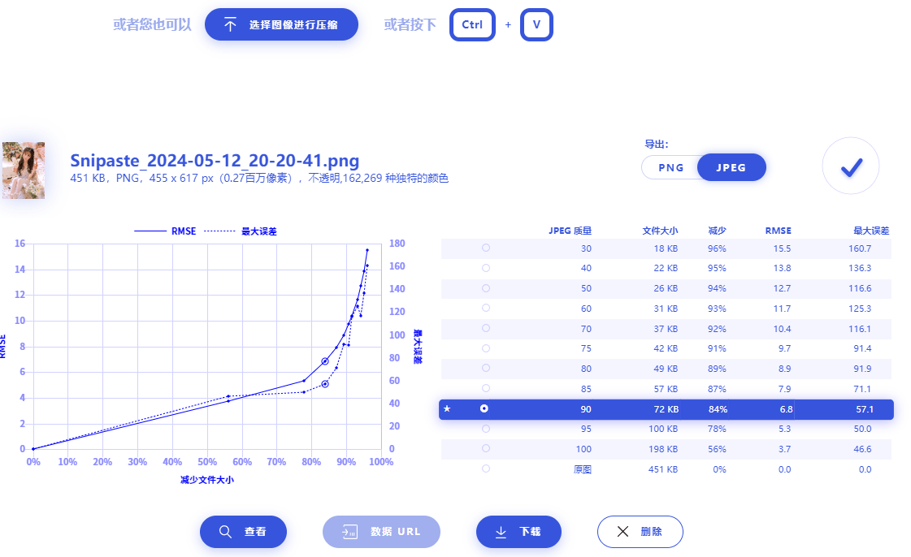Switch export format to PNG
The height and width of the screenshot is (557, 911).
click(670, 167)
